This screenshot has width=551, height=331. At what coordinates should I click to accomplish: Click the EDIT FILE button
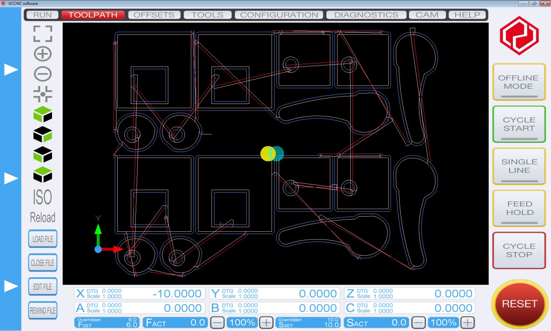[x=43, y=287]
